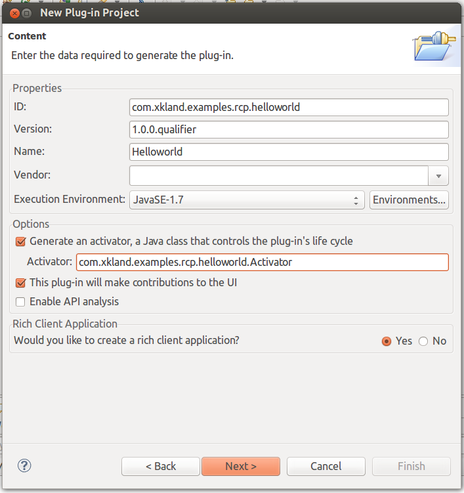Select No for rich client application
The image size is (464, 493).
coord(423,341)
